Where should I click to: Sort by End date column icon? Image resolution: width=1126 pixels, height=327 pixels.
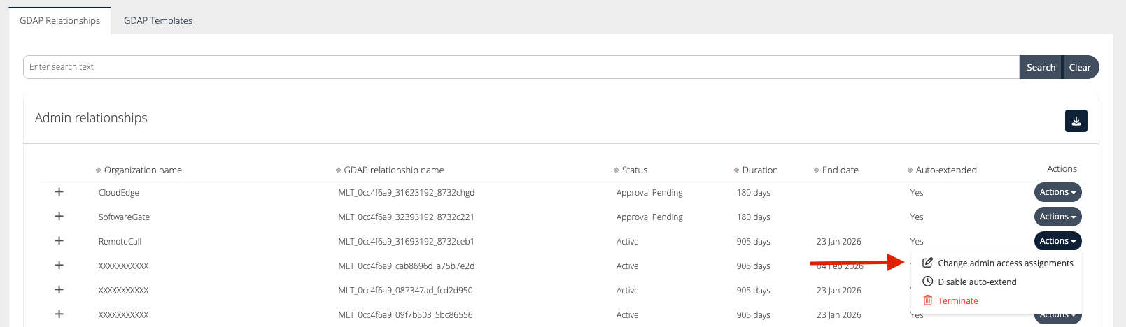click(x=816, y=170)
